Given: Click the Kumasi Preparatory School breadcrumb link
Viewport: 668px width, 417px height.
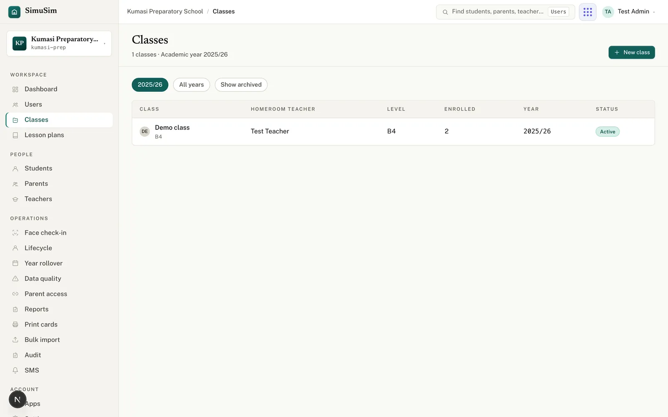Looking at the screenshot, I should click(x=165, y=12).
